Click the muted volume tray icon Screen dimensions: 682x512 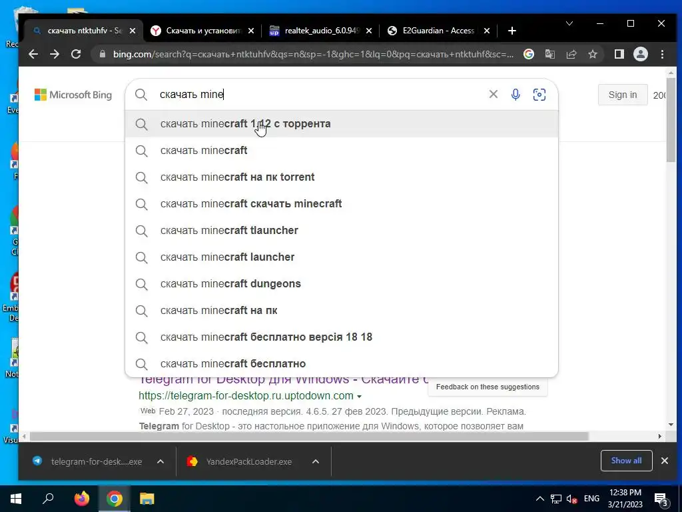(x=571, y=499)
